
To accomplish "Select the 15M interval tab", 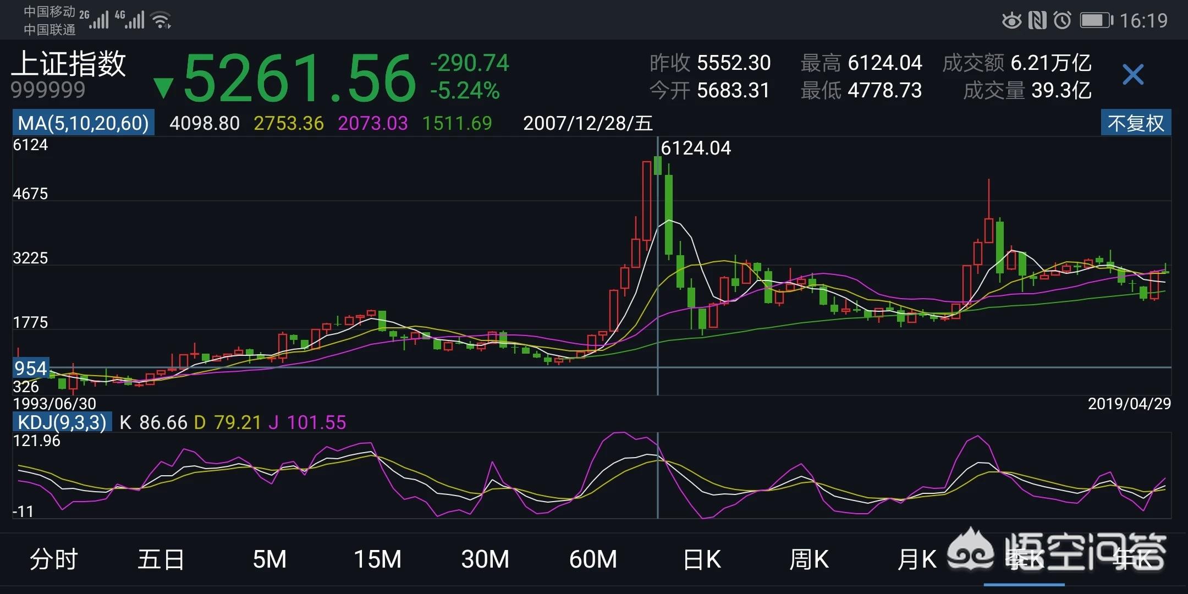I will 377,559.
